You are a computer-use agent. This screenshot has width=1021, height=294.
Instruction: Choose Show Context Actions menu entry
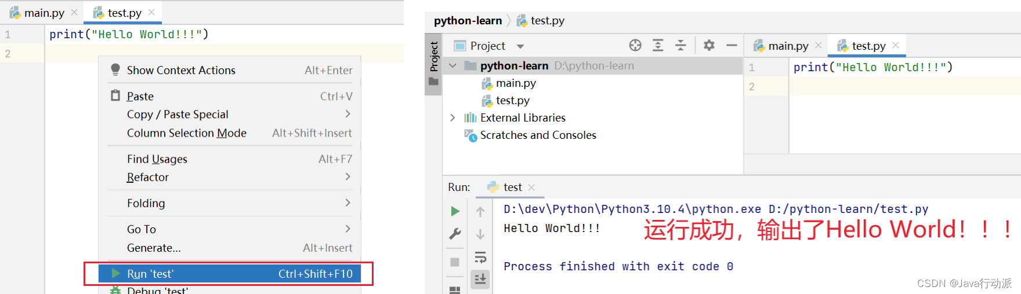coord(181,70)
